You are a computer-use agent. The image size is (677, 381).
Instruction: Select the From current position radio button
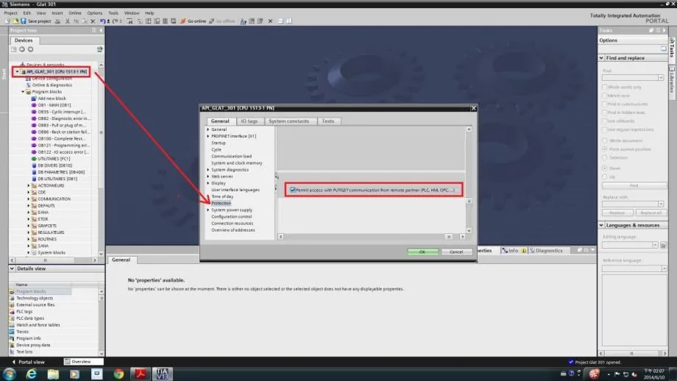[604, 149]
